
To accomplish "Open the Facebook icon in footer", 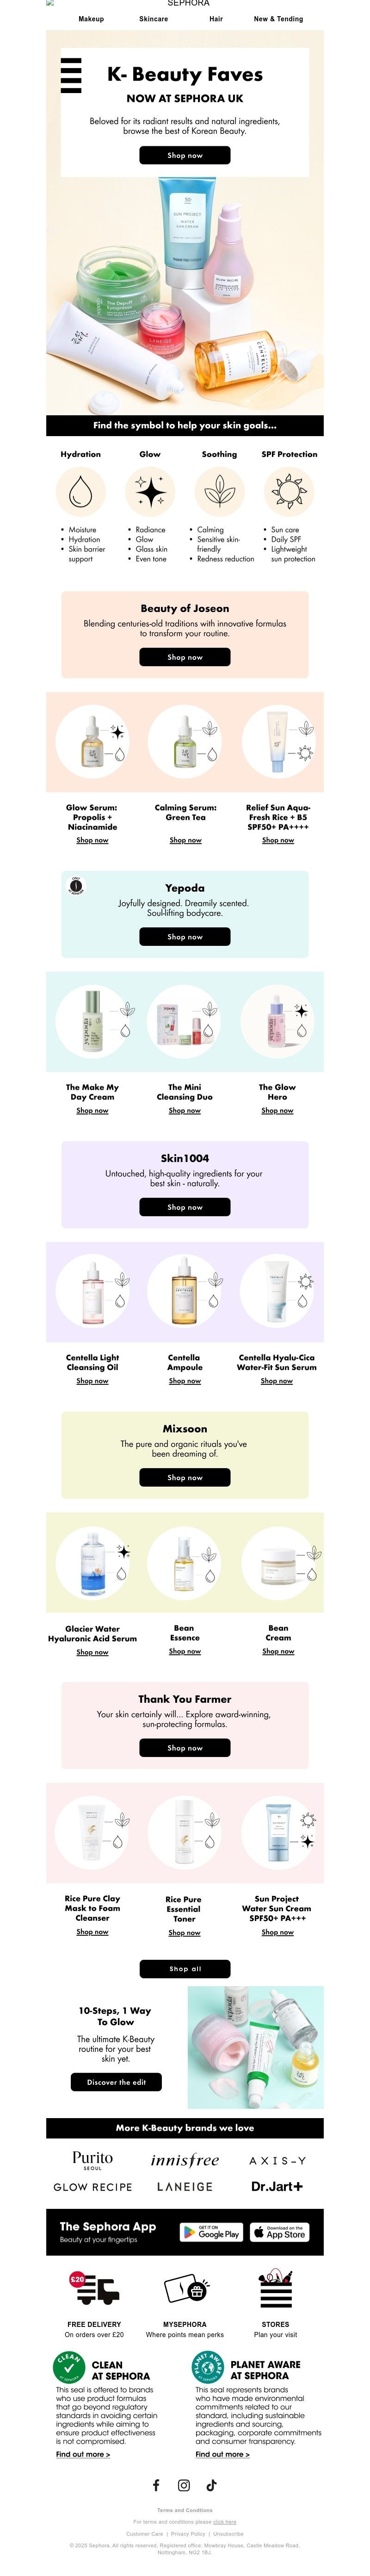I will click(156, 2484).
